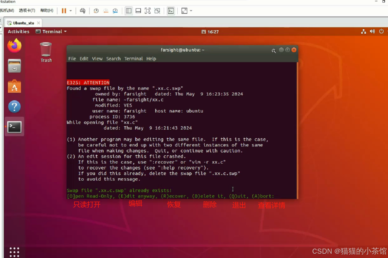Open the network status icon in system tray

364,32
